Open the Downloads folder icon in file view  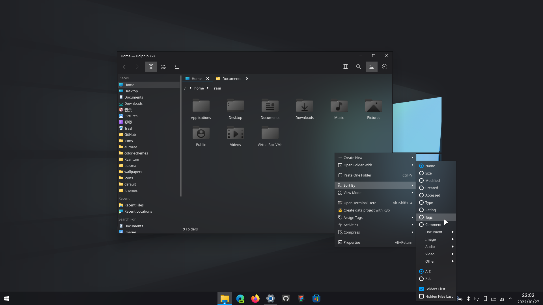tap(305, 109)
